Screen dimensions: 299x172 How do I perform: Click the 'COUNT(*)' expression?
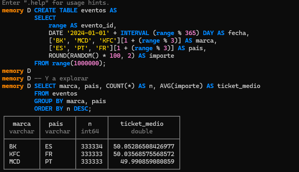click(120, 86)
